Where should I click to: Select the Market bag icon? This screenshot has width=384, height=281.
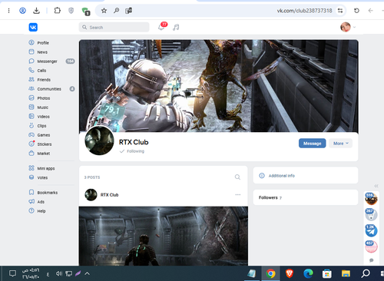click(31, 153)
